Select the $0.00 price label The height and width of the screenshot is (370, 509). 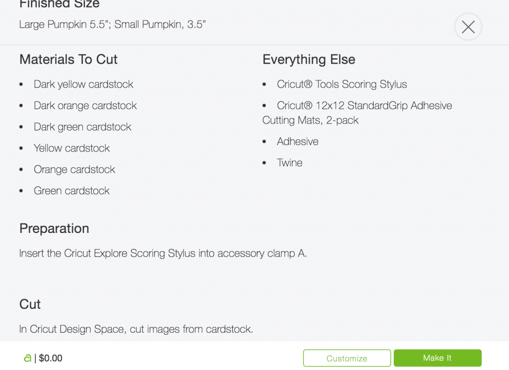click(51, 358)
